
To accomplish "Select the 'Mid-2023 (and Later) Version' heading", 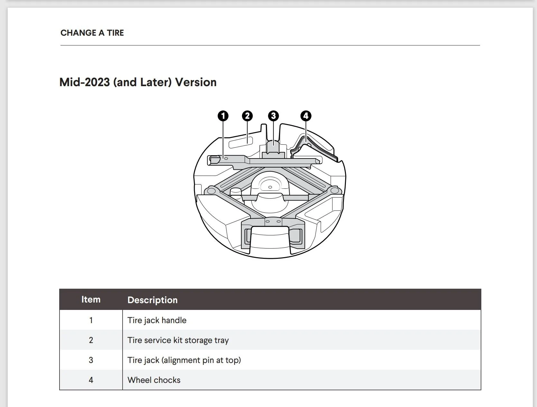I will [x=138, y=82].
